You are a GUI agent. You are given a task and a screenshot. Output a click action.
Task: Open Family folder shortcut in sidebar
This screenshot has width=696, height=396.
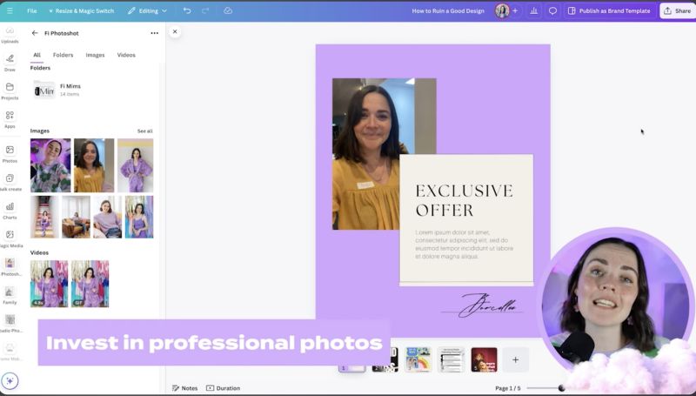coord(10,296)
